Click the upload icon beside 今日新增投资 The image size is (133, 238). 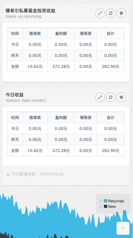[x=8, y=174]
